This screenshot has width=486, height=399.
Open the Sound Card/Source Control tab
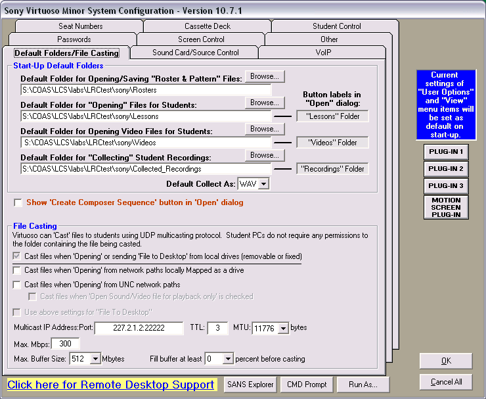[196, 53]
